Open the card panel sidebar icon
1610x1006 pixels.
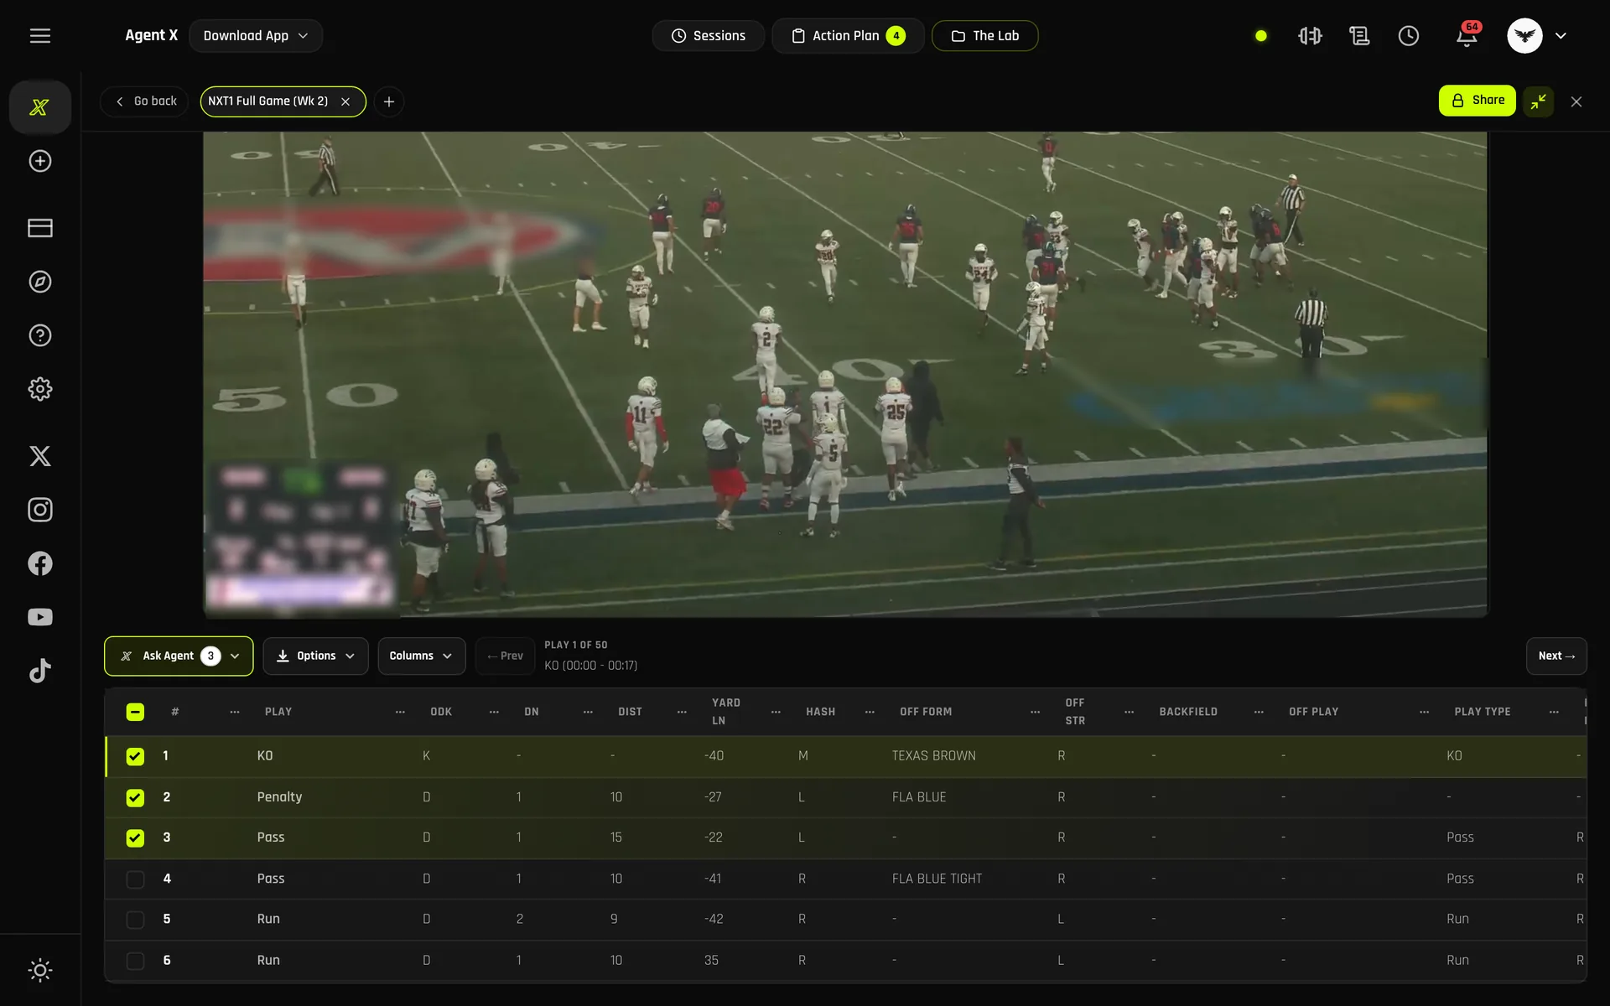(40, 228)
